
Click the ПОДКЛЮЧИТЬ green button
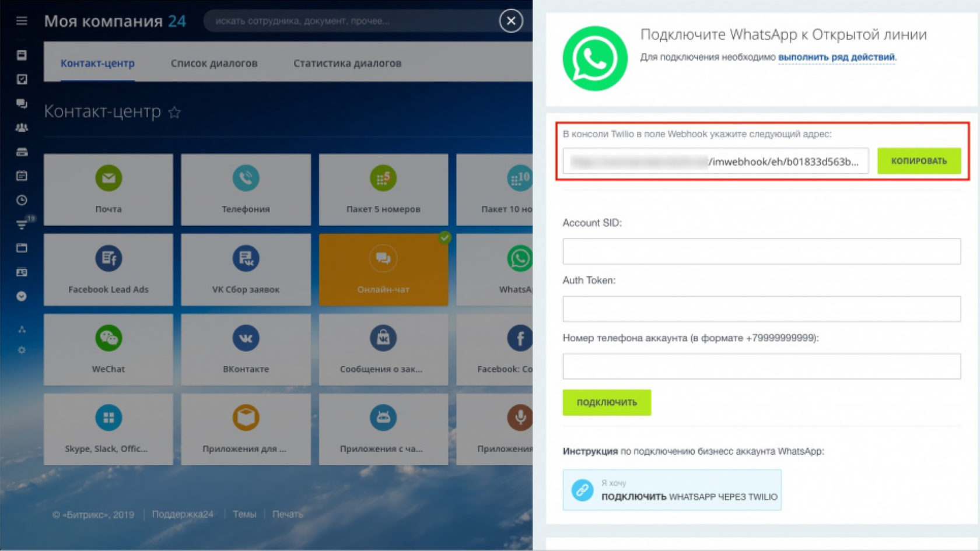[607, 402]
